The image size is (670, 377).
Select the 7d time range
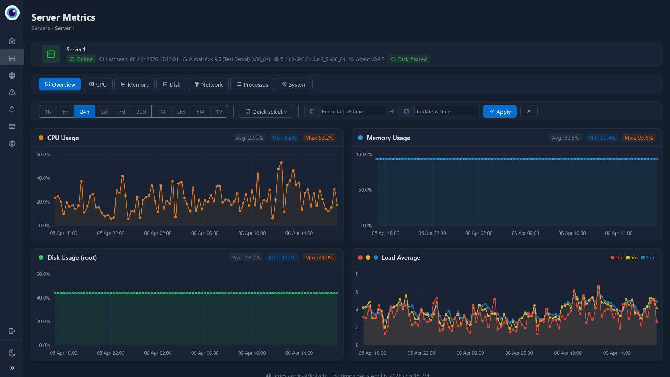[x=121, y=112]
